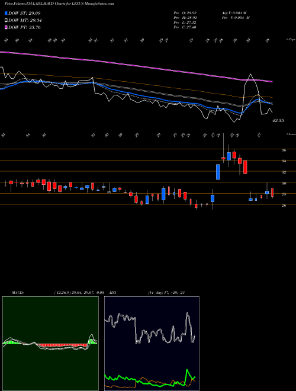Click the tall blue gap-up candlestick near 32
296x391 pixels.
click(x=218, y=172)
